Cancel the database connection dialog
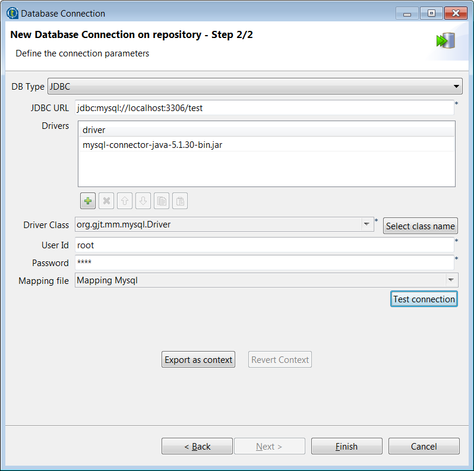474x471 pixels. [x=424, y=447]
